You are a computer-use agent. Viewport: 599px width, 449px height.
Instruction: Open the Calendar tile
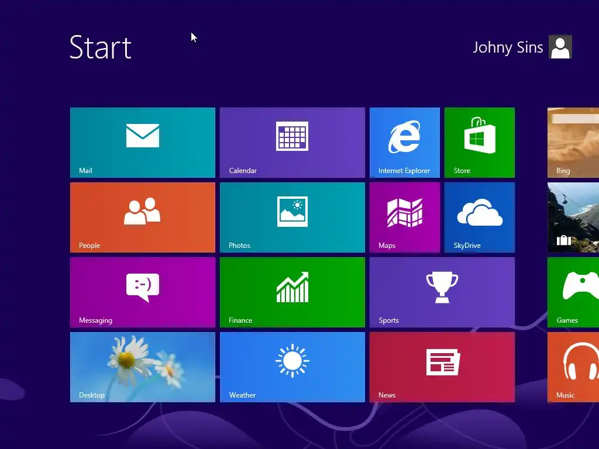click(x=292, y=143)
